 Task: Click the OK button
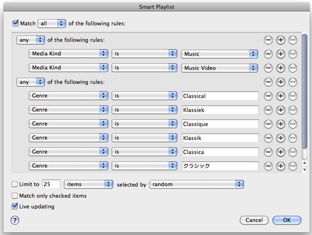click(x=287, y=220)
